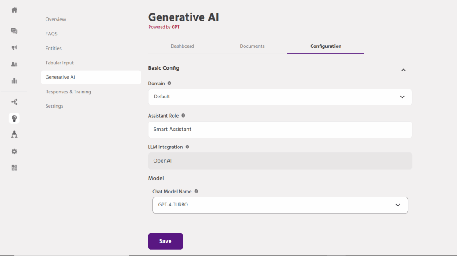
Task: Show info tooltip for LLM Integration
Action: pos(187,147)
